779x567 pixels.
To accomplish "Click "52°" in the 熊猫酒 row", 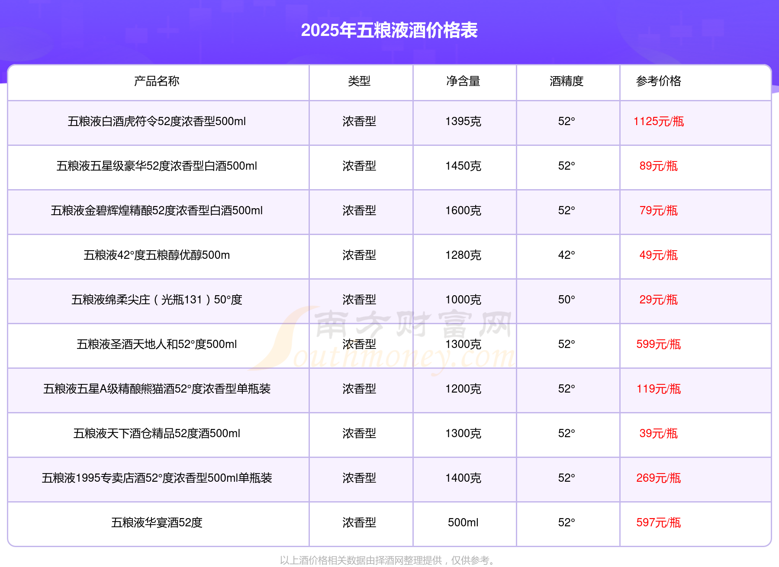I will coord(567,389).
